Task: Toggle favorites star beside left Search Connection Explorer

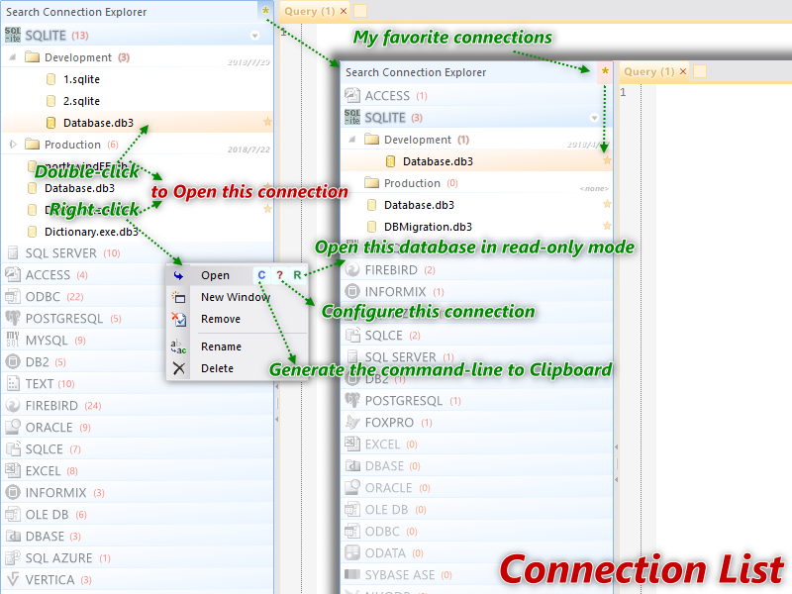Action: (265, 10)
